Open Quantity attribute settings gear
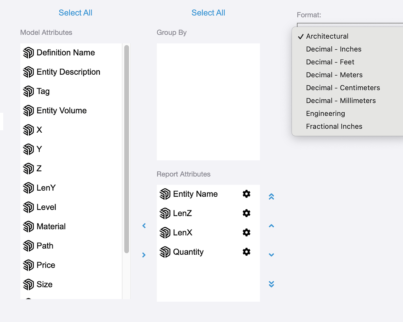The height and width of the screenshot is (322, 403). (246, 252)
